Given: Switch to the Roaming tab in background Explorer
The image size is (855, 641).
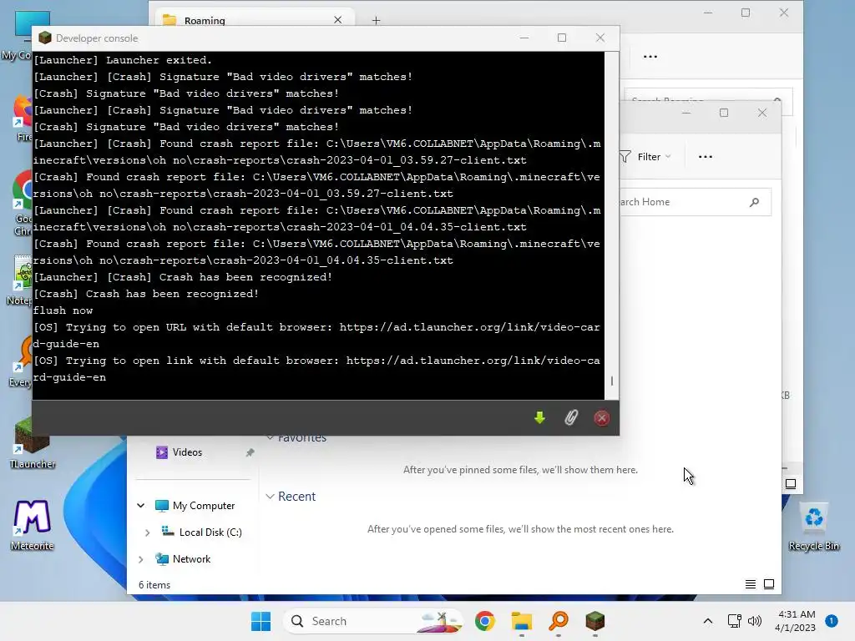Looking at the screenshot, I should [255, 20].
